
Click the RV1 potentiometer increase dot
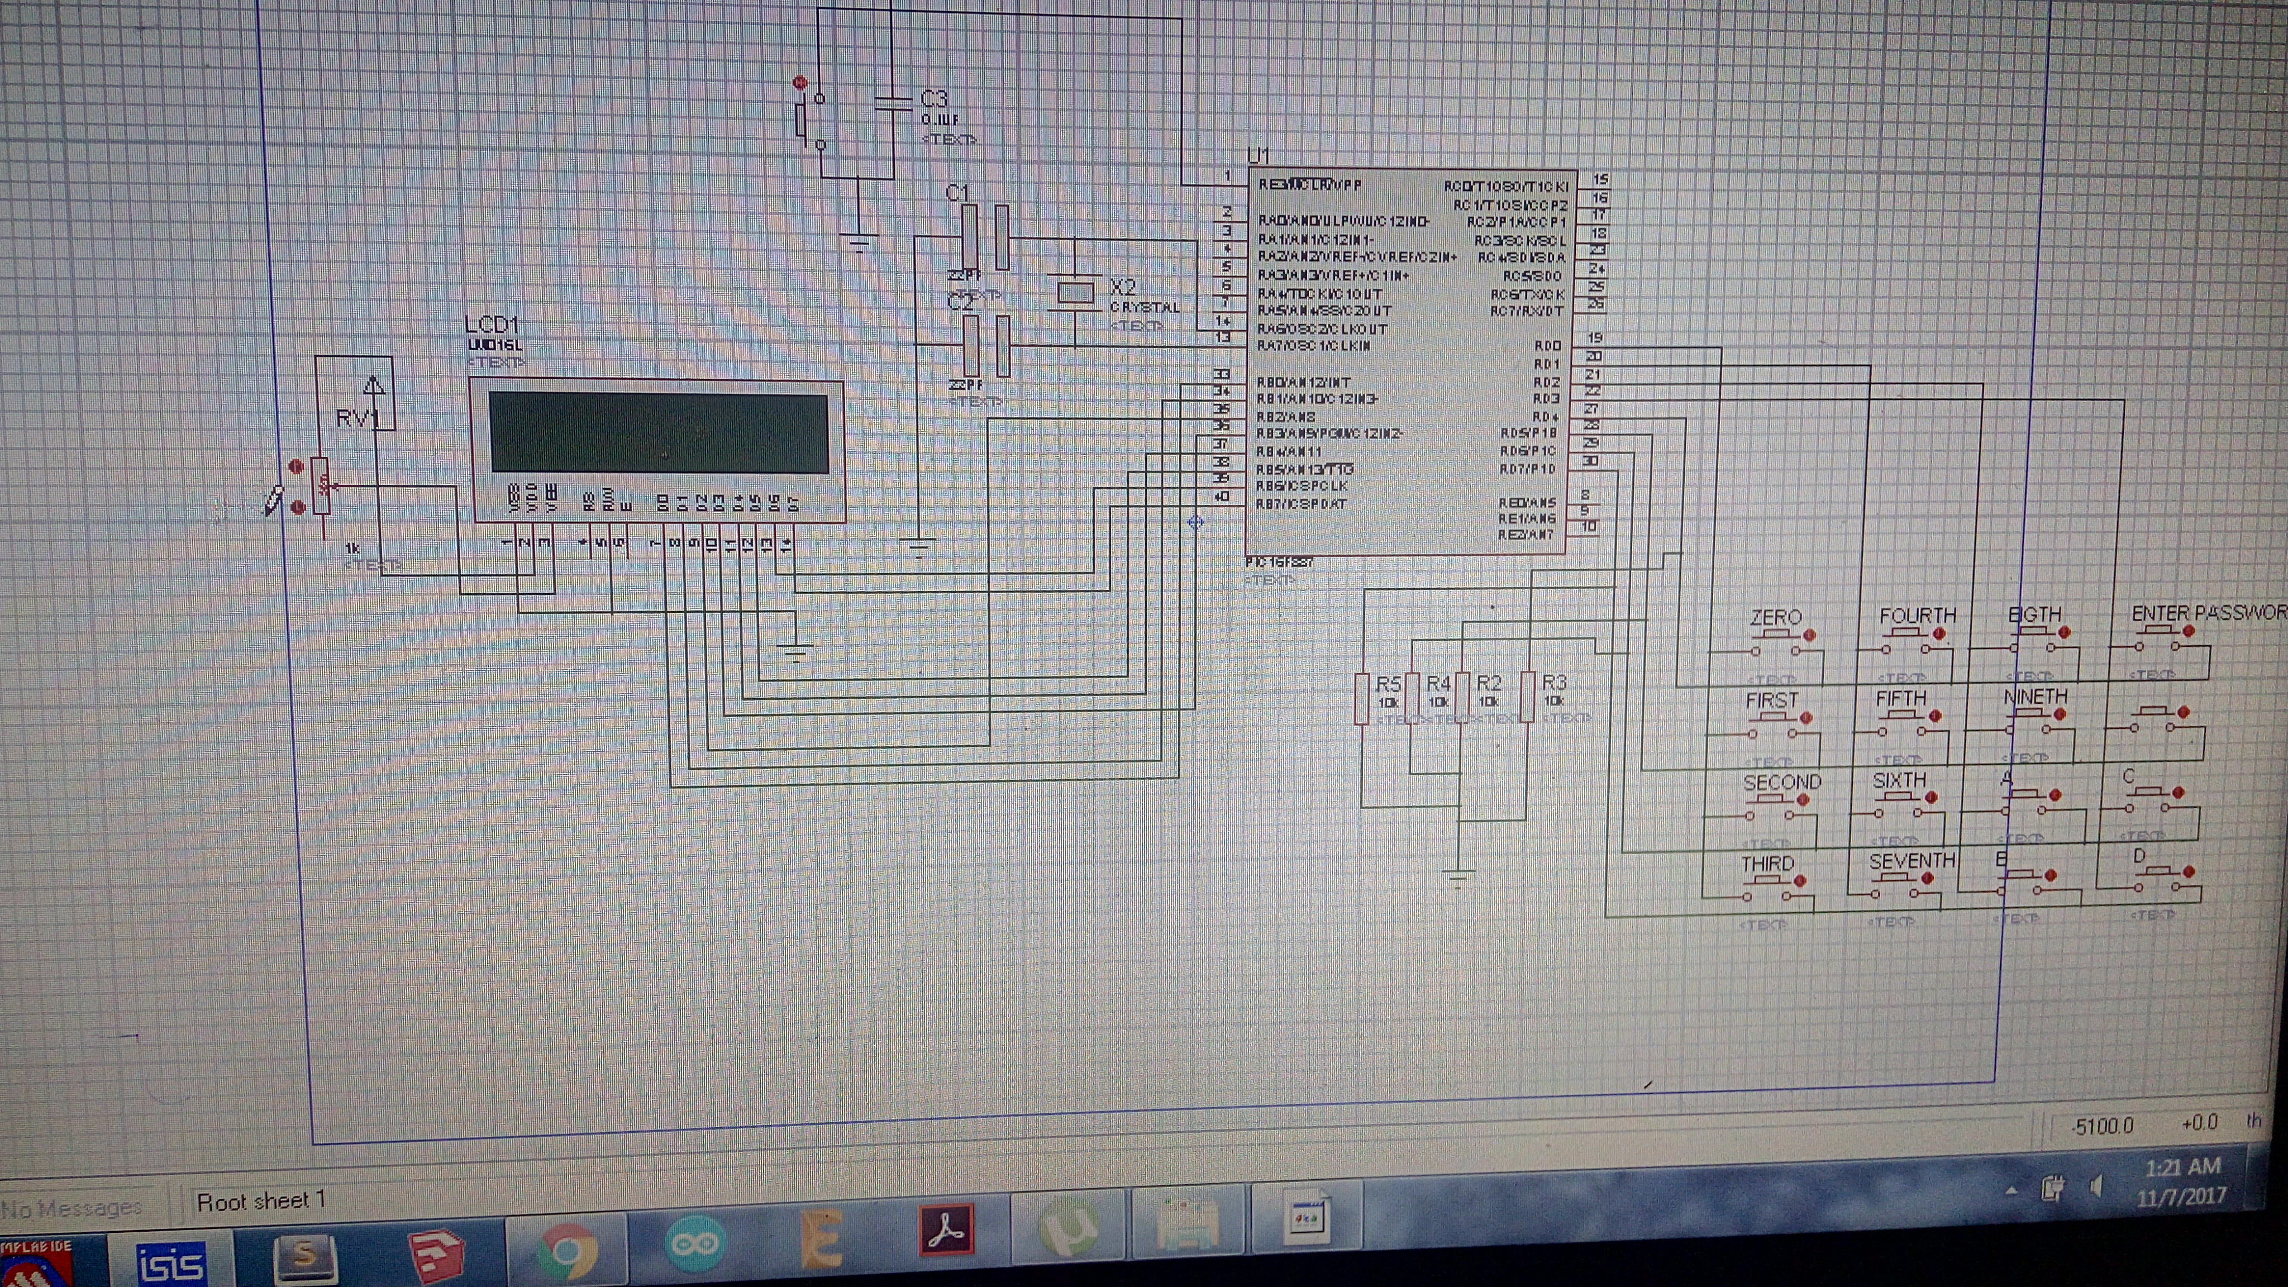click(x=295, y=466)
